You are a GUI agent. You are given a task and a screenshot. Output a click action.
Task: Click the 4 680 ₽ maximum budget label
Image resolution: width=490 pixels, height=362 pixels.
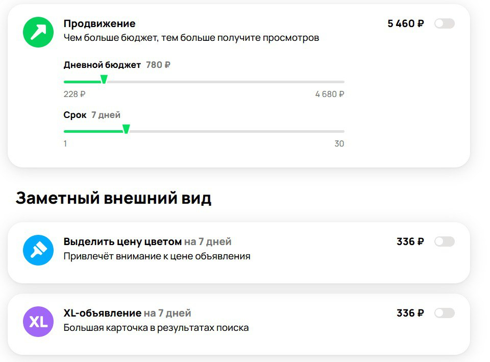330,94
